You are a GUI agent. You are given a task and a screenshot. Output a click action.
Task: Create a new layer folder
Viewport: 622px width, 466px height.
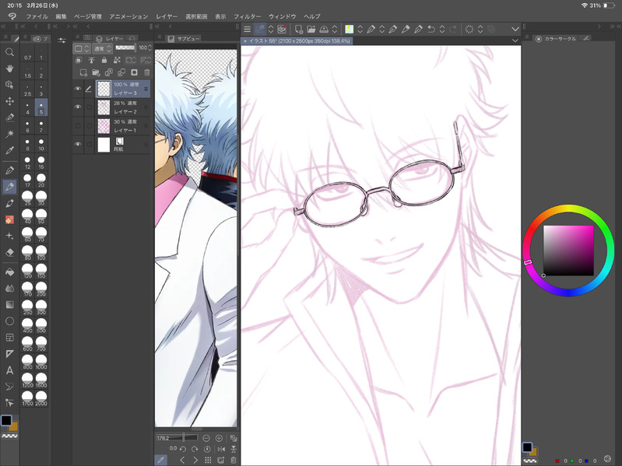(x=96, y=72)
